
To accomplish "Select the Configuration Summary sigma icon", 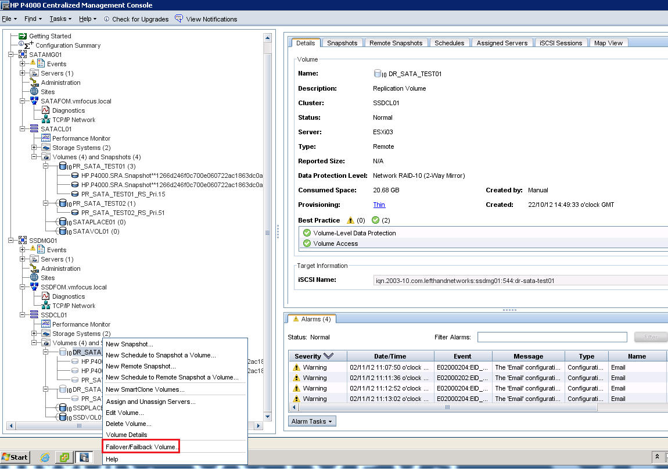I will [x=26, y=45].
